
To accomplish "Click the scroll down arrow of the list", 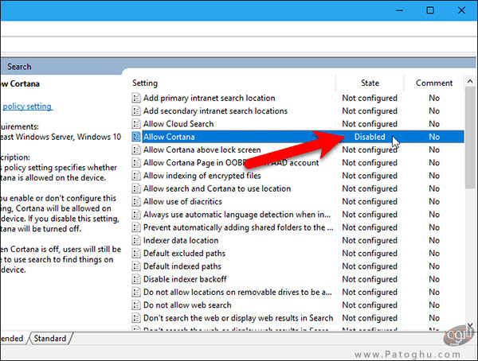I will [x=470, y=325].
